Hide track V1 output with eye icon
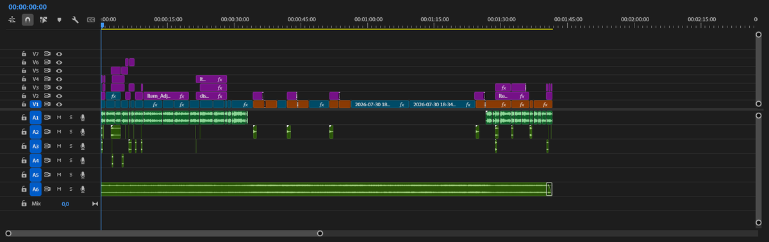 click(x=58, y=104)
